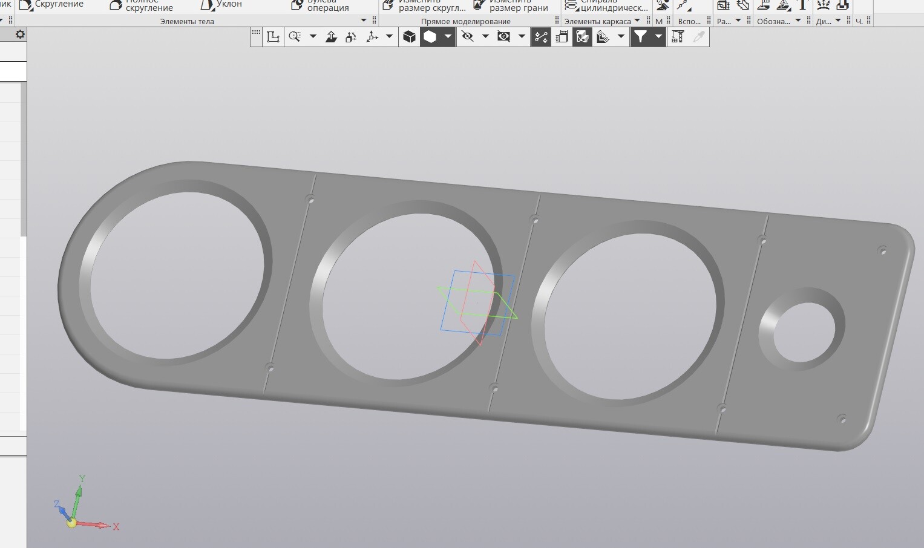Click the zoom magnifier icon in view toolbar
Viewport: 924px width, 548px height.
click(x=295, y=37)
